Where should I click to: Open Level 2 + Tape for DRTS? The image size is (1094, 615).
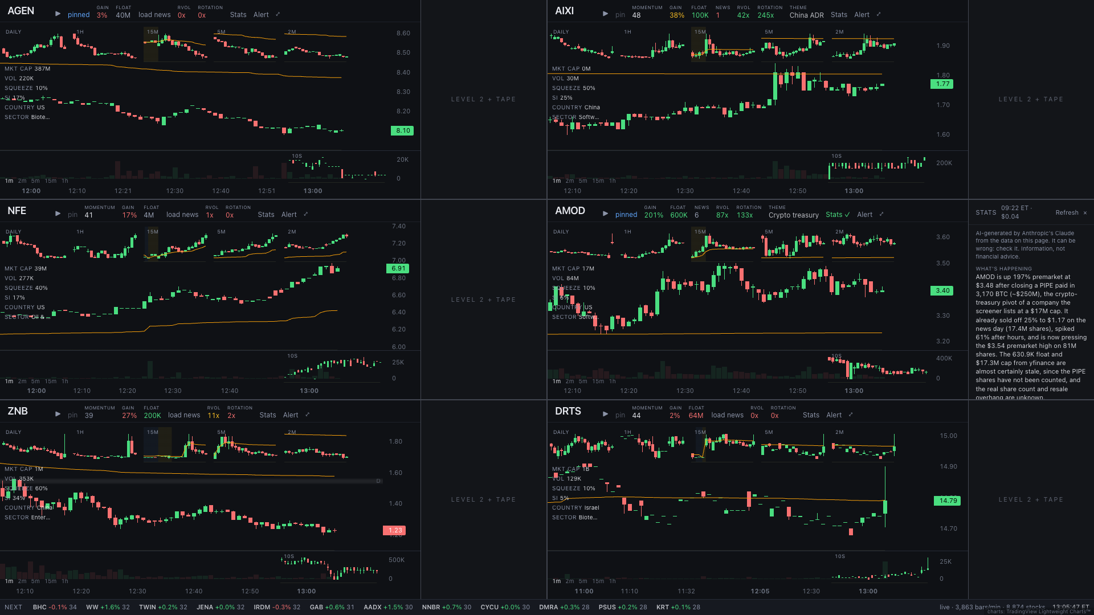click(1031, 500)
